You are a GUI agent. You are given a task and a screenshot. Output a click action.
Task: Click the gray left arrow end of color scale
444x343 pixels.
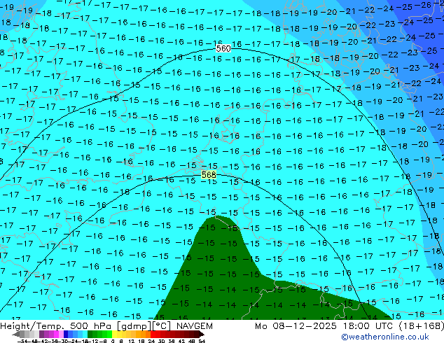[x=16, y=335]
